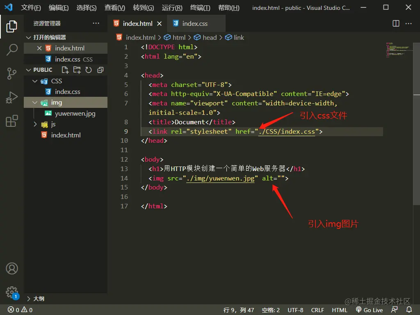Click html breadcrumb item

click(x=175, y=37)
